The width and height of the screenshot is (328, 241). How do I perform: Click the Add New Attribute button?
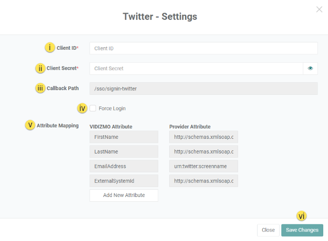pos(124,195)
